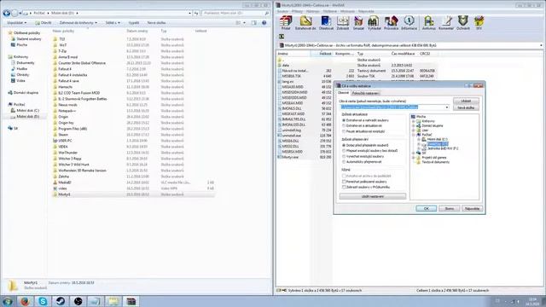Click the Windows Start button

[8, 301]
